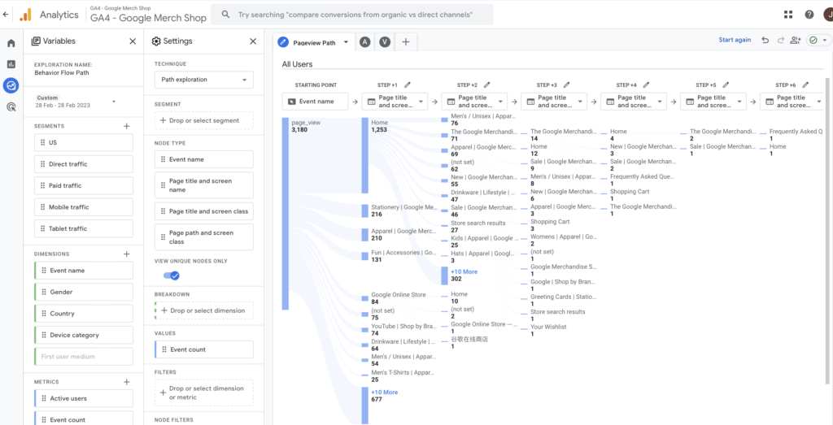The height and width of the screenshot is (425, 833).
Task: Select the Paid traffic segment
Action: pyautogui.click(x=84, y=186)
